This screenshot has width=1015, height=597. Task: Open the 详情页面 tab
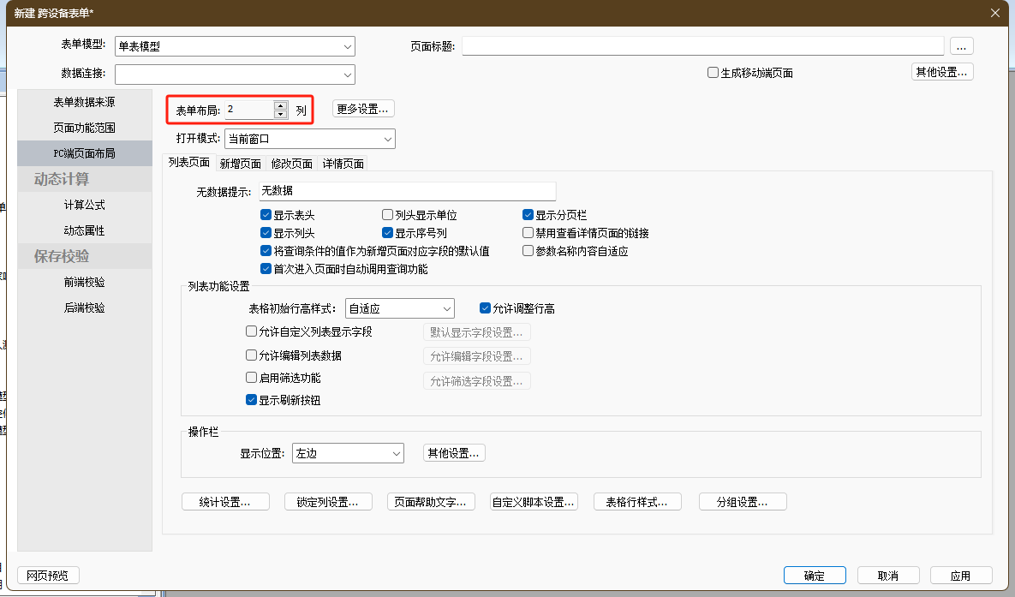[x=343, y=164]
